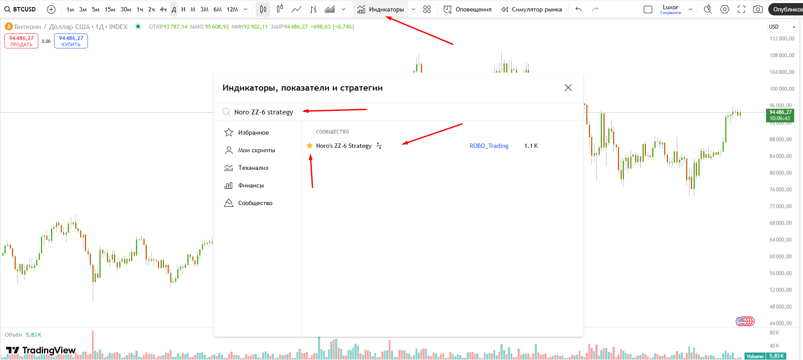Expand the chart type dropdown
This screenshot has height=360, width=803.
coord(343,9)
